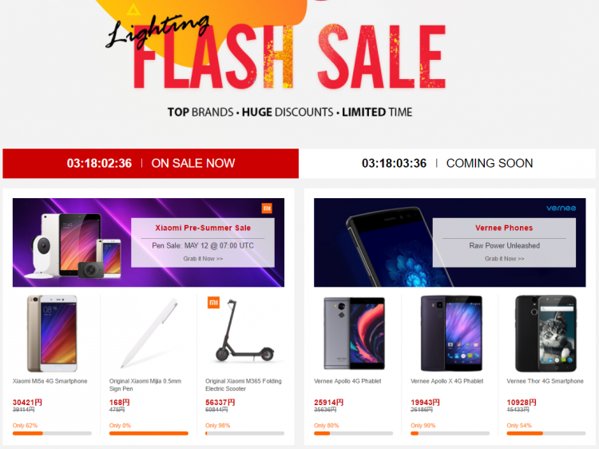This screenshot has width=599, height=449.
Task: Click the Mi logo on Xiaomi banner
Action: (267, 209)
